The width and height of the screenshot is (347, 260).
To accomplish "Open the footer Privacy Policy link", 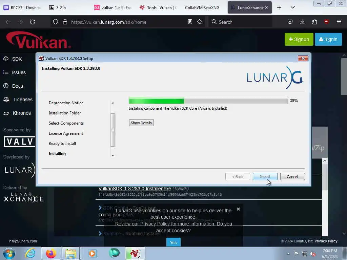I will click(326, 241).
